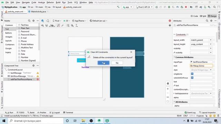Select Multiline Text in the palette
The height and width of the screenshot is (124, 221).
pos(27,48)
